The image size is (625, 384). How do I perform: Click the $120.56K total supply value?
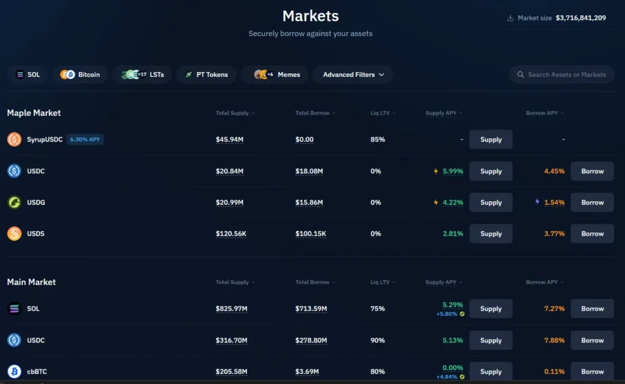click(231, 234)
